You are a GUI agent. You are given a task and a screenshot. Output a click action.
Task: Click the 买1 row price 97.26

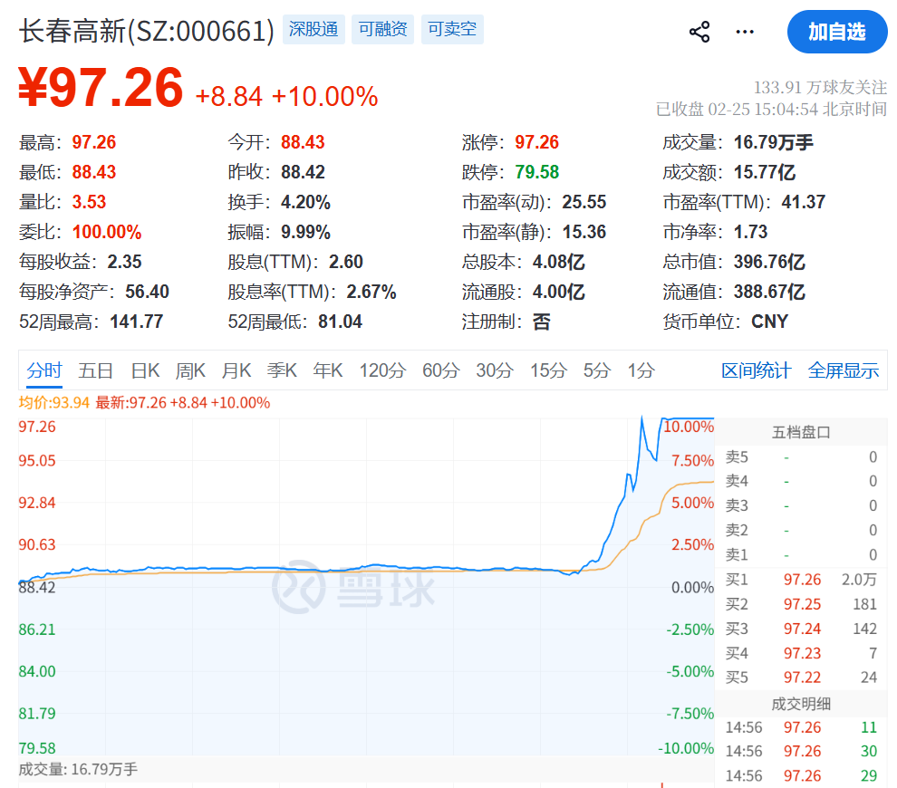tap(802, 580)
